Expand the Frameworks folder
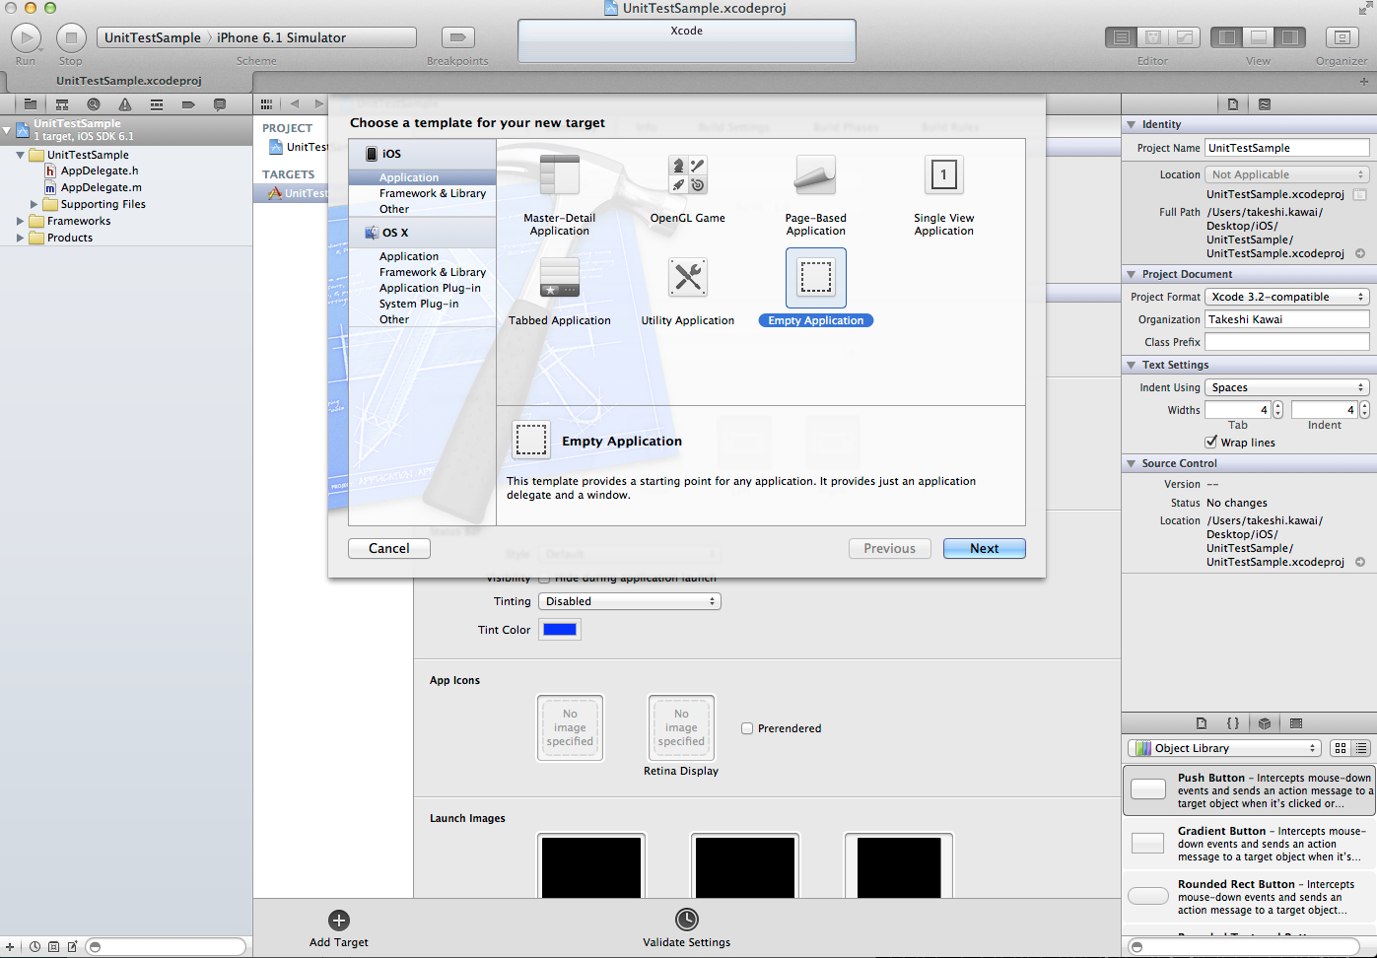The image size is (1377, 958). 20,222
